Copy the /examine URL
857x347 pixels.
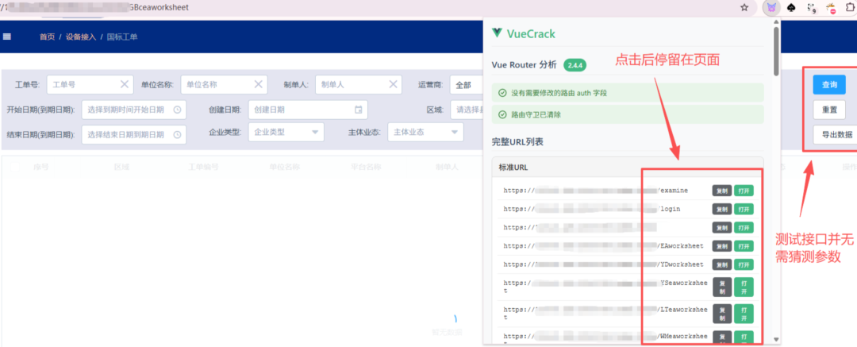722,191
